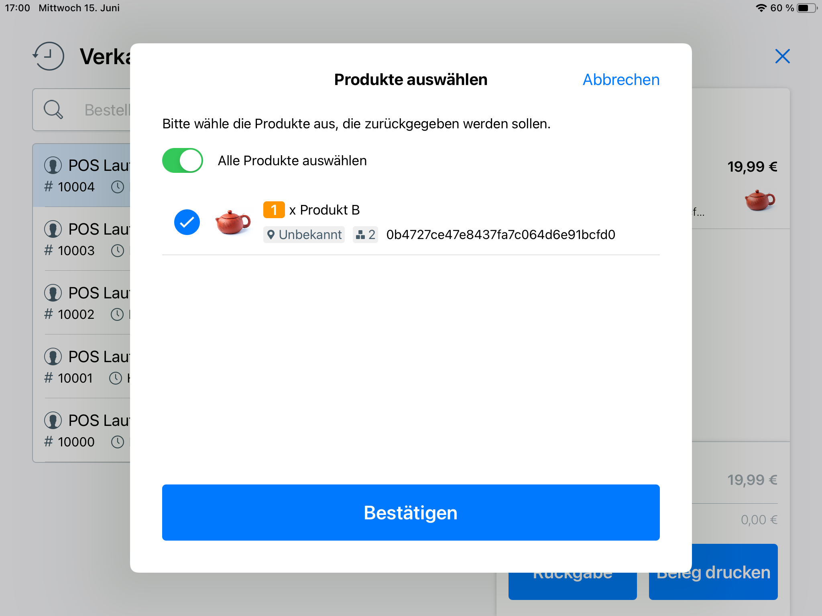Click the search magnifier icon
Screen dimensions: 822x616
pyautogui.click(x=53, y=109)
